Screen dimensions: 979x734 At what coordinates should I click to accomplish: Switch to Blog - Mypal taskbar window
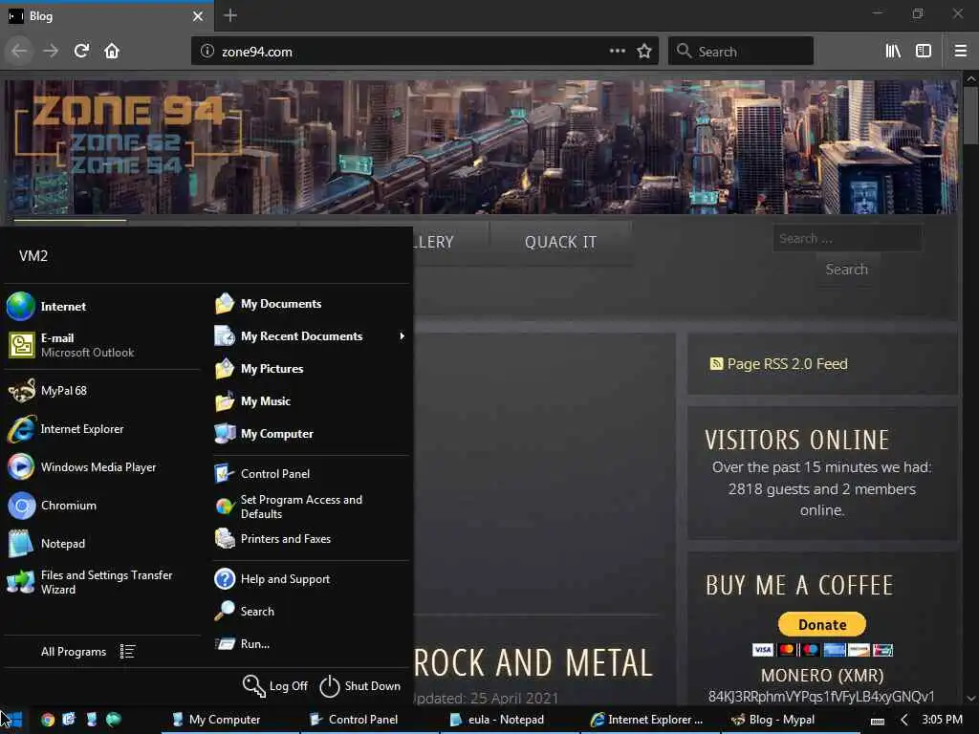[x=789, y=720]
